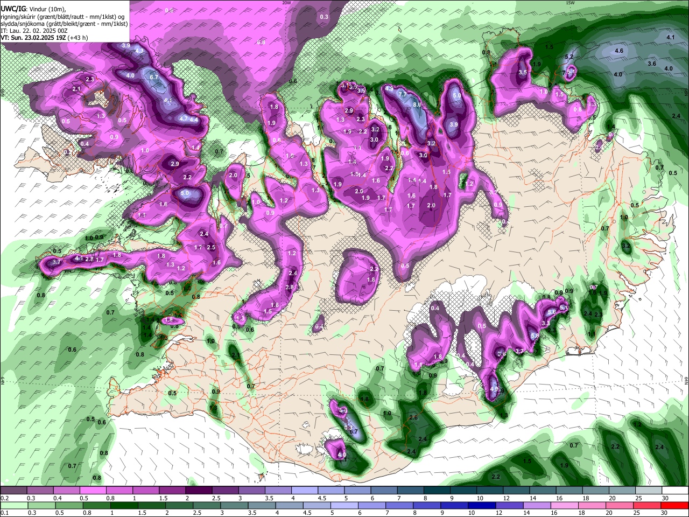
Task: Click the dark blue swatch between 10 and 12, lower row
Action: click(x=481, y=505)
